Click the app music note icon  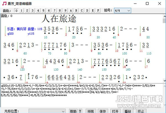click(4, 4)
